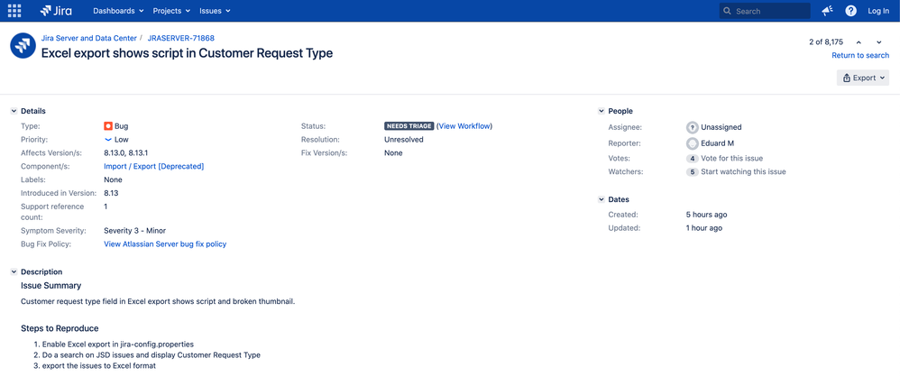
Task: Open Import / Export [Deprecated] component link
Action: (x=154, y=166)
